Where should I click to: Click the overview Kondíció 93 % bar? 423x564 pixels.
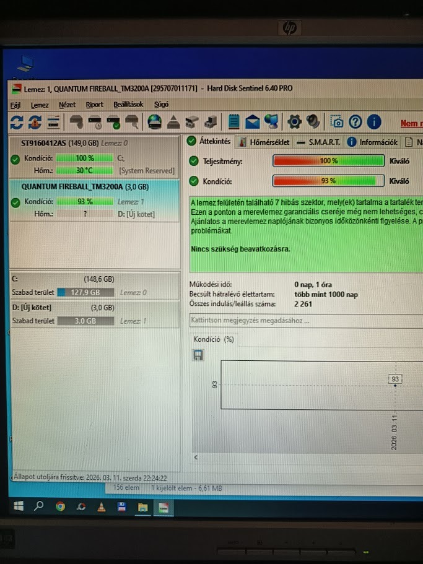coord(328,181)
